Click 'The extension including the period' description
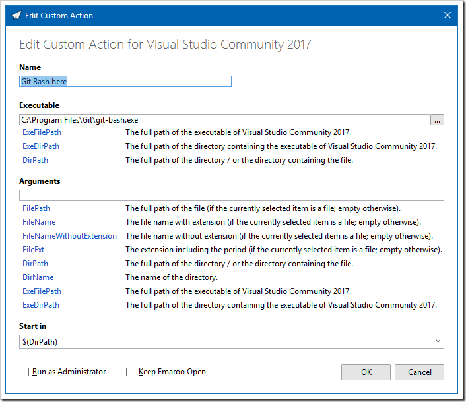The image size is (466, 402). 284,250
